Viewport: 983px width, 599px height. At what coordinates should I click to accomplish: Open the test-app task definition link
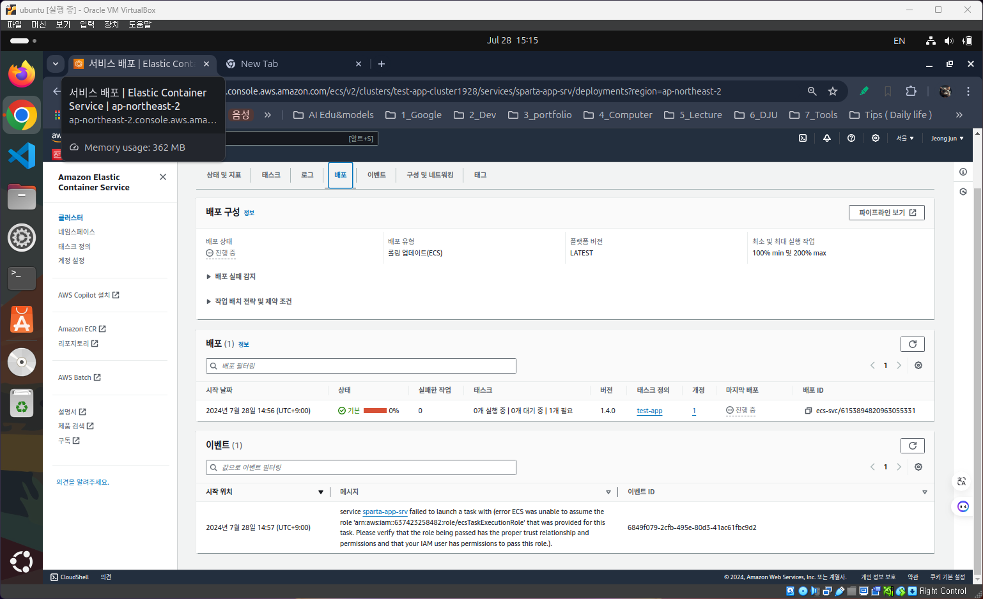(x=649, y=411)
